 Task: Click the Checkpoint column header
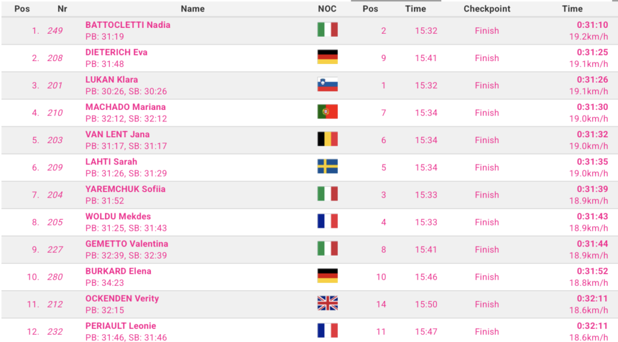pyautogui.click(x=486, y=8)
